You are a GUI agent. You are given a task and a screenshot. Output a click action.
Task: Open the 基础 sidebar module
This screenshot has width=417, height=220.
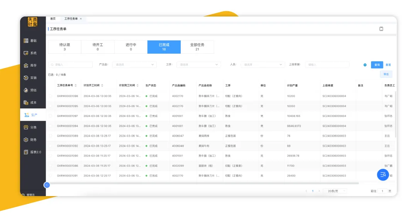30,41
